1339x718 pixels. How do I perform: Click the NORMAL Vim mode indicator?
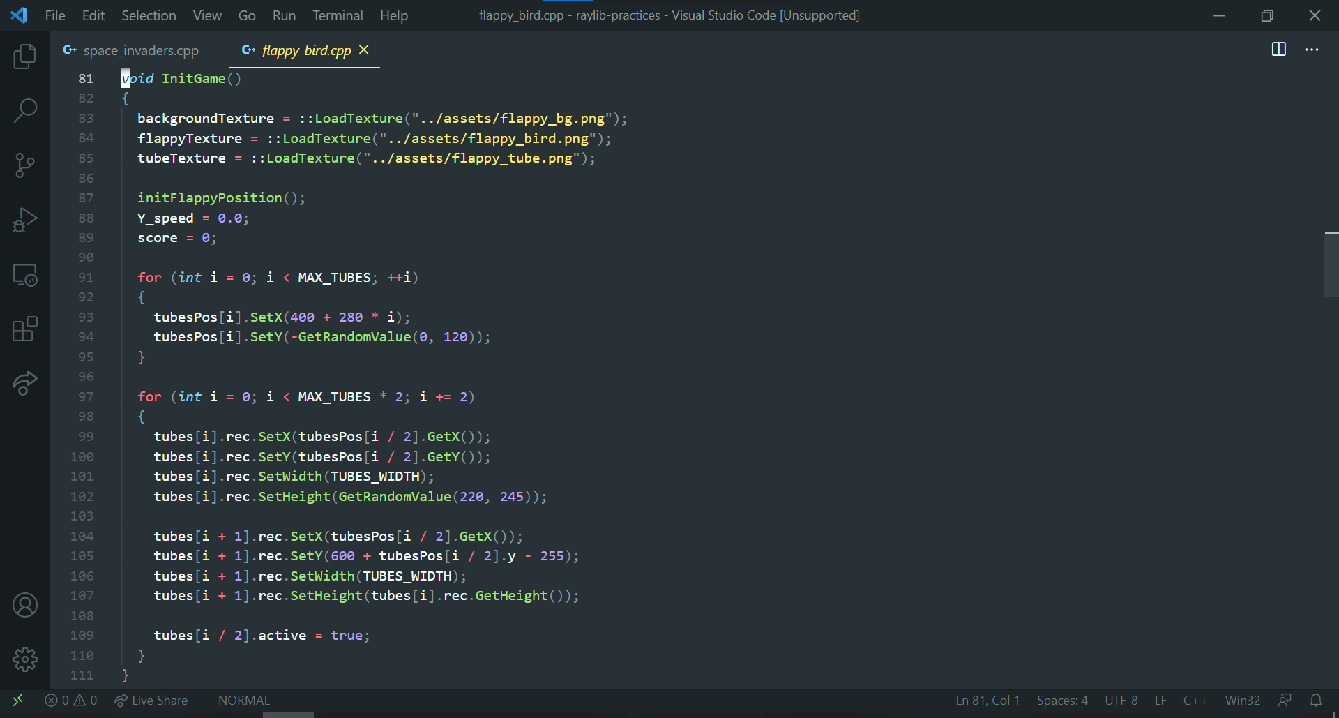coord(243,701)
